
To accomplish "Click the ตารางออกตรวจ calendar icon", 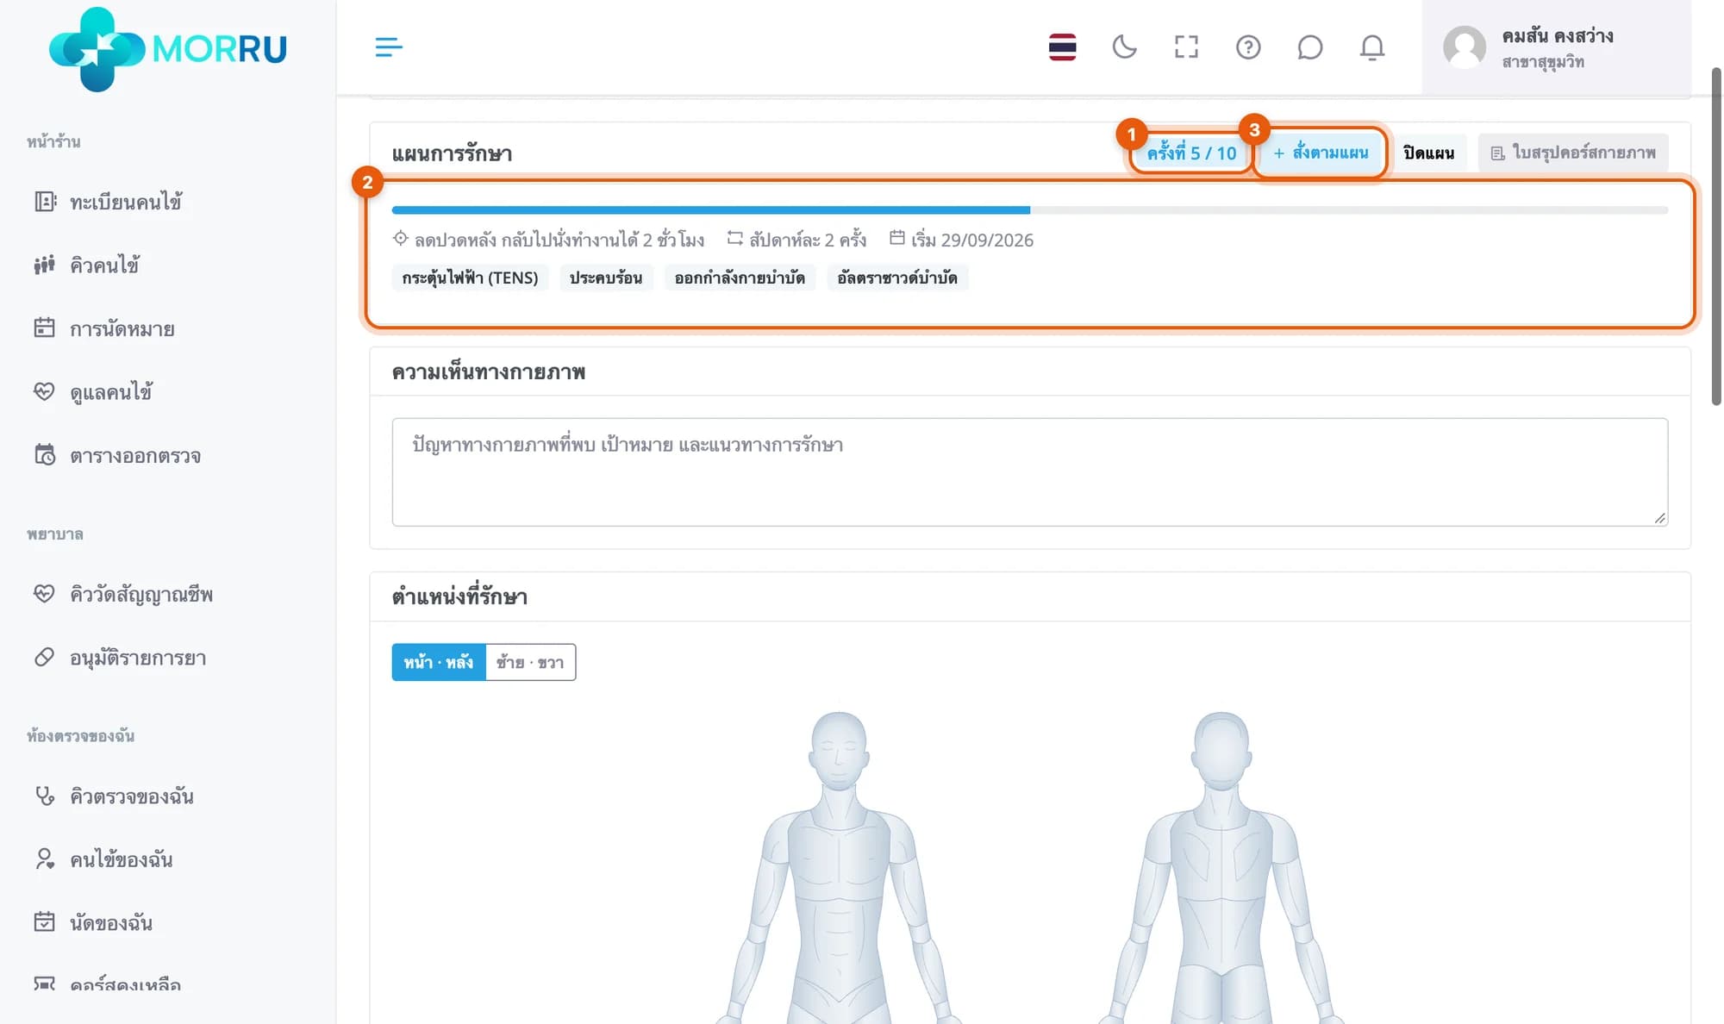I will [x=44, y=454].
